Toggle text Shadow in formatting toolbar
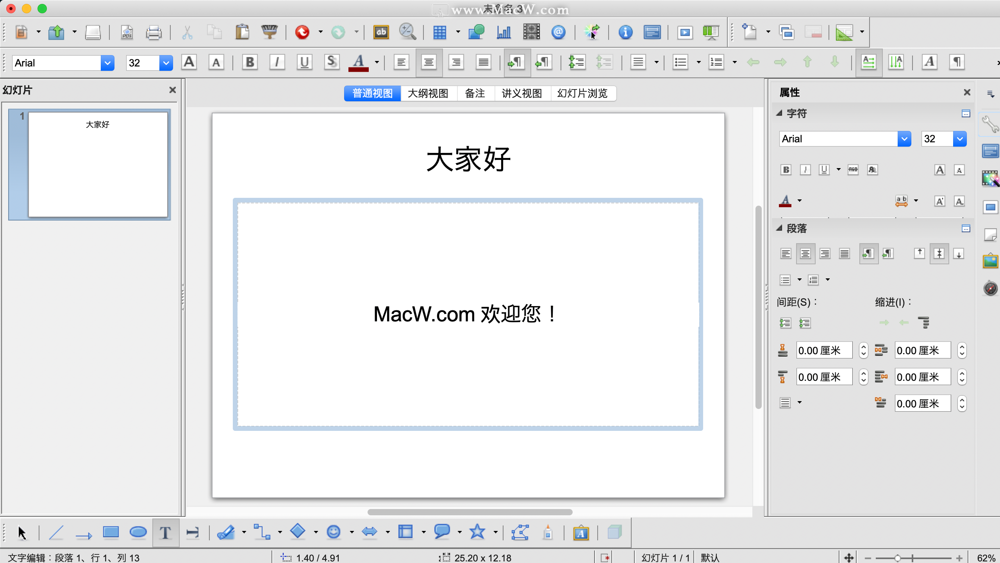This screenshot has width=1000, height=563. [x=332, y=62]
